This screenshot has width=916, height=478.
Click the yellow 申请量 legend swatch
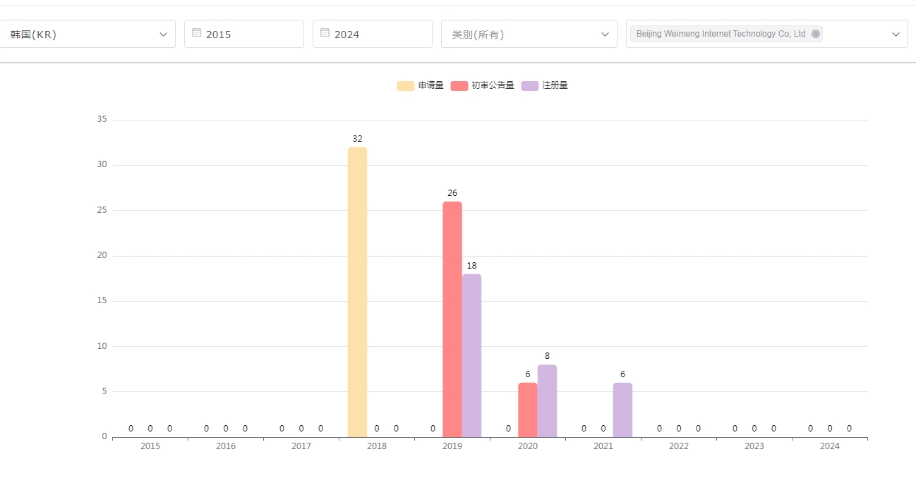pos(405,85)
